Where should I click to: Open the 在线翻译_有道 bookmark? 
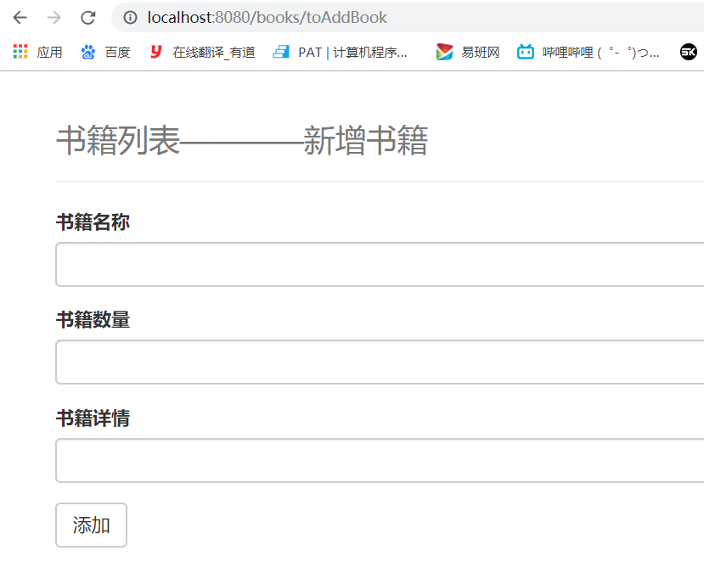[x=202, y=52]
